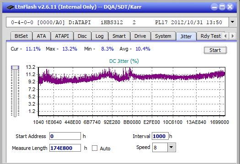Select the Jitter tab

click(186, 36)
